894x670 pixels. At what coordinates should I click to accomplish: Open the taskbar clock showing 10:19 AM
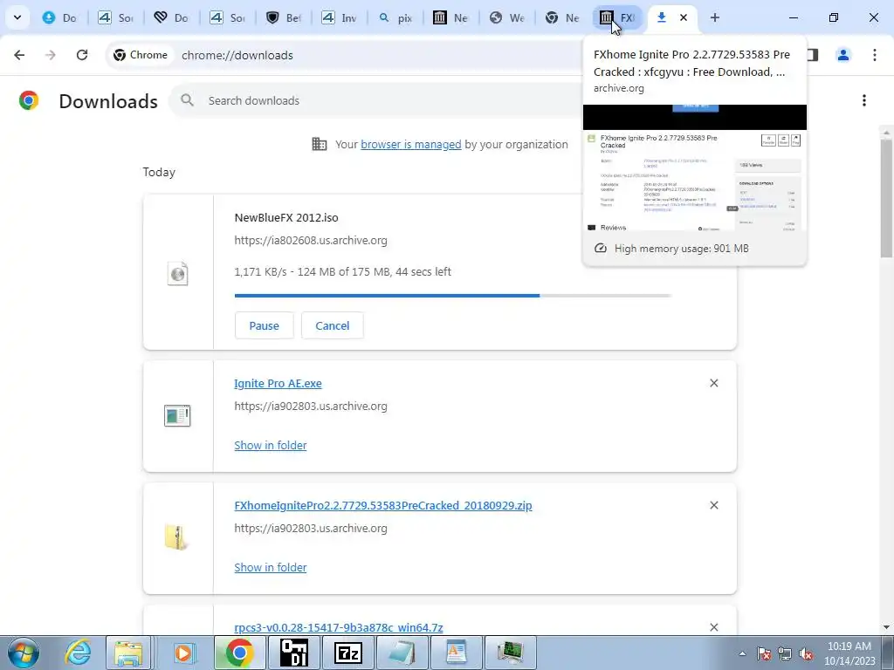pyautogui.click(x=849, y=653)
